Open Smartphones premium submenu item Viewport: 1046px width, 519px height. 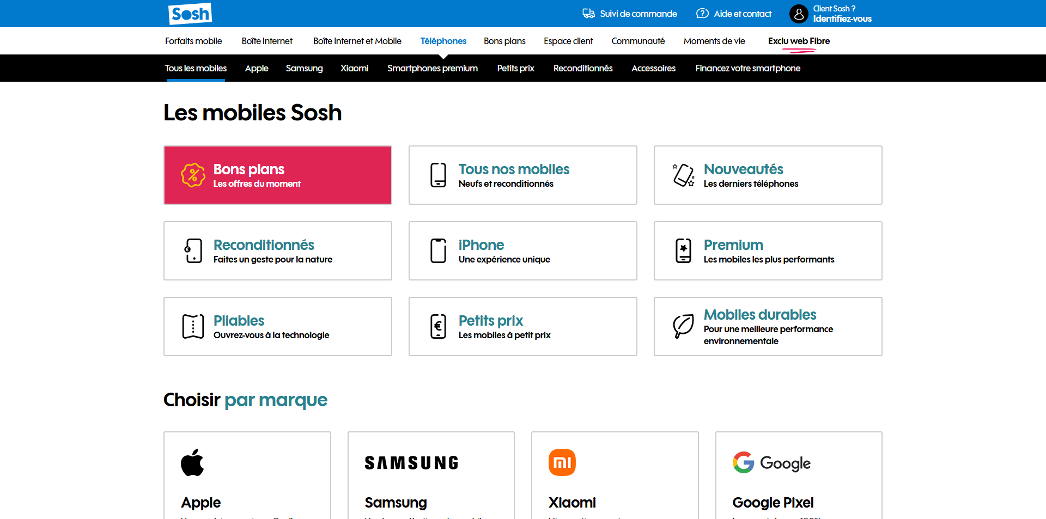433,68
